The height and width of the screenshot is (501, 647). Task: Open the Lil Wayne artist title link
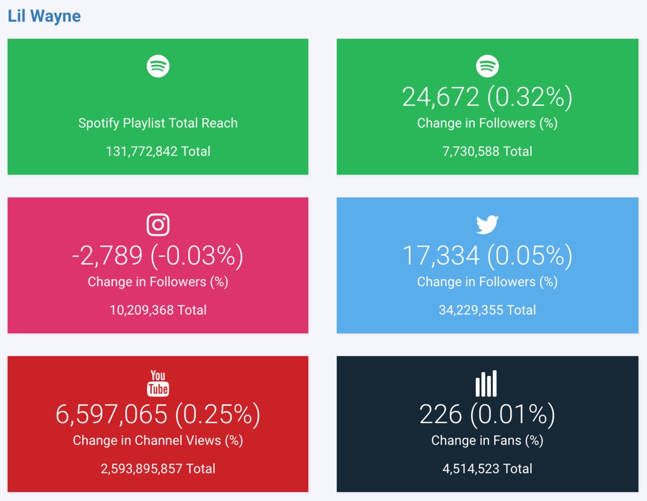click(x=44, y=16)
